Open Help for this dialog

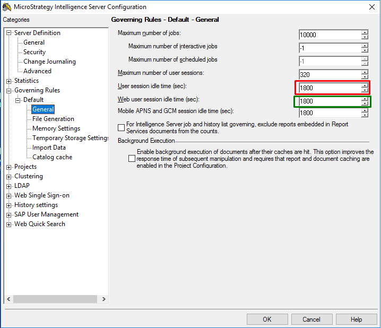pos(357,320)
